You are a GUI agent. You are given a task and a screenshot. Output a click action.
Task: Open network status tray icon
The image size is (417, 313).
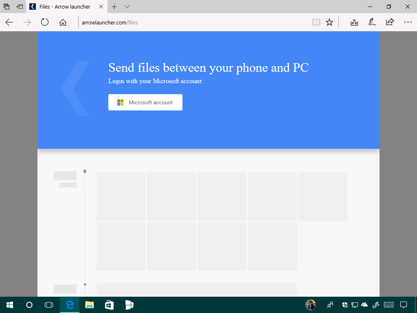(x=355, y=305)
